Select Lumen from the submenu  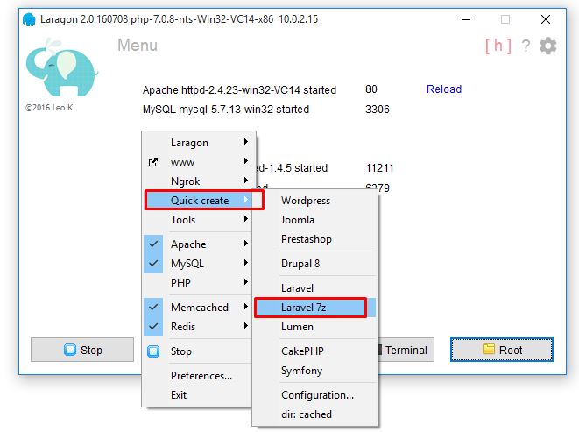point(314,327)
